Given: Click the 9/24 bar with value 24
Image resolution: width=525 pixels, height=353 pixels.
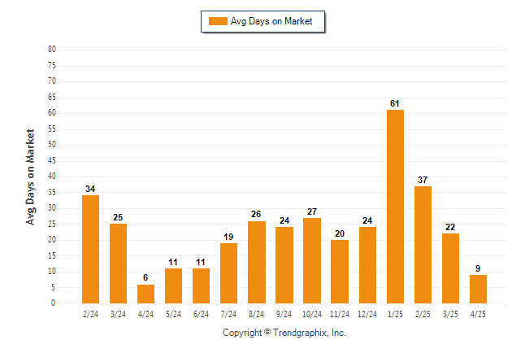Looking at the screenshot, I should 284,265.
